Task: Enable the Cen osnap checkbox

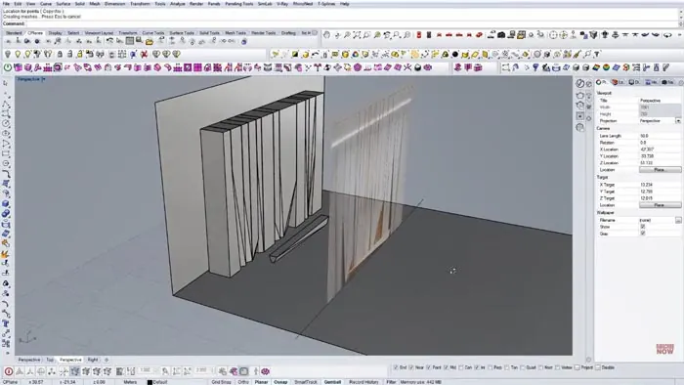Action: click(460, 367)
